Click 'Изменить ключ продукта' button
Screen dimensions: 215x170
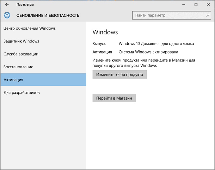pyautogui.click(x=120, y=75)
